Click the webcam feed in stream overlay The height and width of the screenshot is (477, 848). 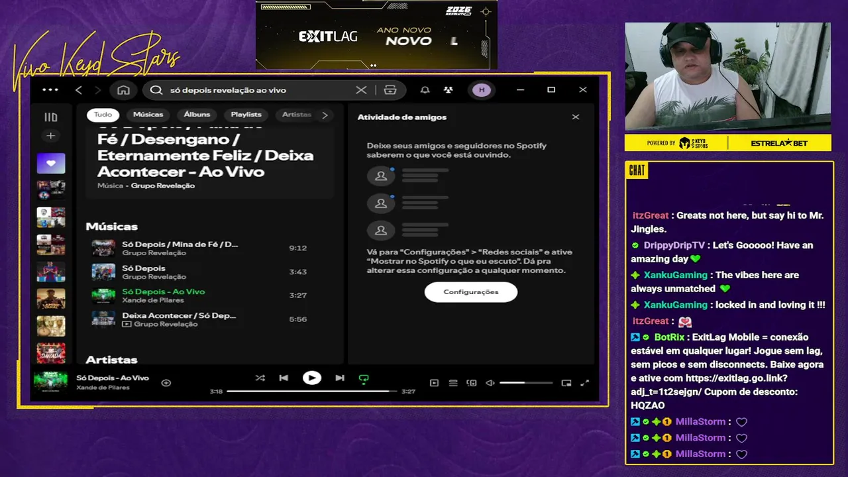[x=727, y=78]
